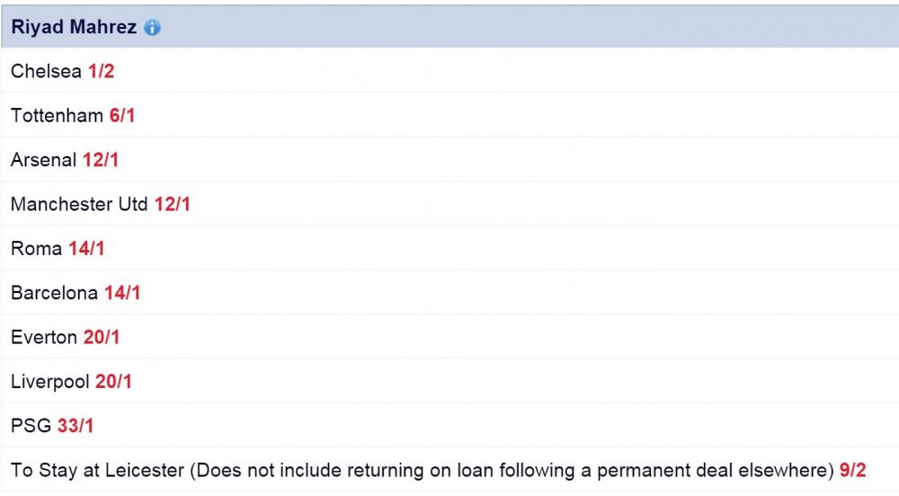The width and height of the screenshot is (899, 496).
Task: Choose Everton 20/1 odds
Action: click(102, 337)
